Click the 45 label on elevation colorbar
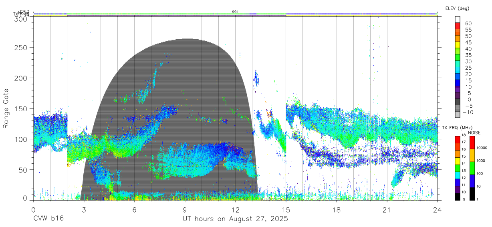Image resolution: width=492 pixels, height=227 pixels. pos(468,42)
